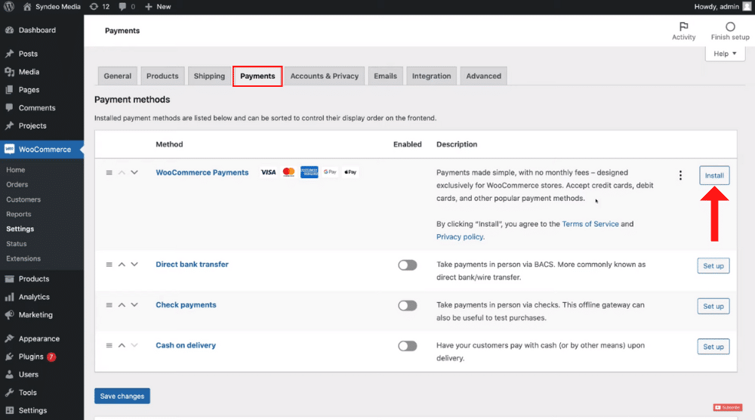Expand the Help dropdown
This screenshot has width=755, height=420.
(725, 54)
